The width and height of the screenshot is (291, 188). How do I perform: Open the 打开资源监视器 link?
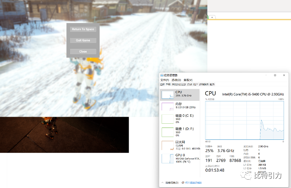[x=193, y=183]
